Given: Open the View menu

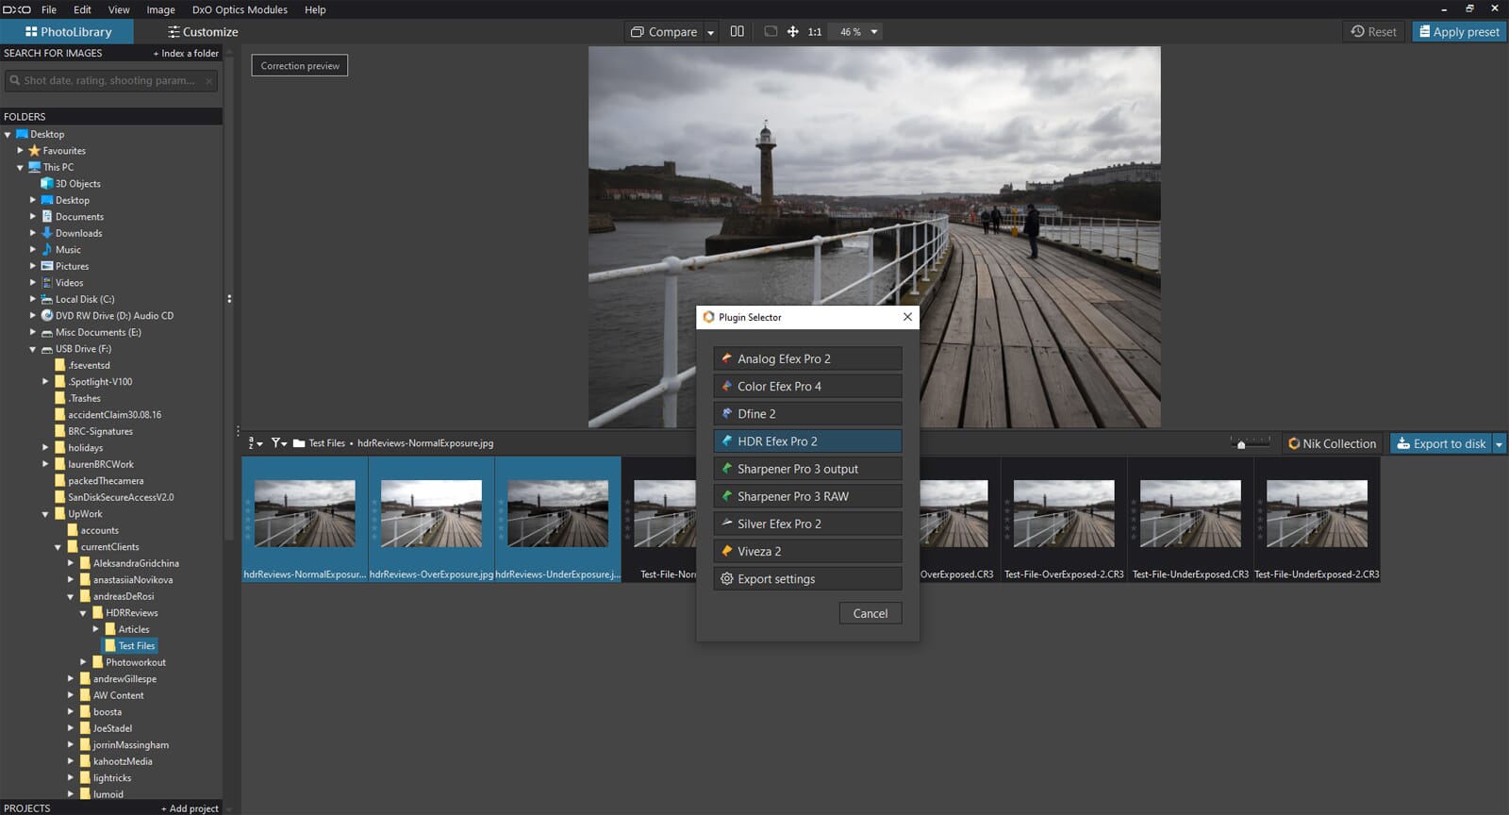Looking at the screenshot, I should 119,9.
